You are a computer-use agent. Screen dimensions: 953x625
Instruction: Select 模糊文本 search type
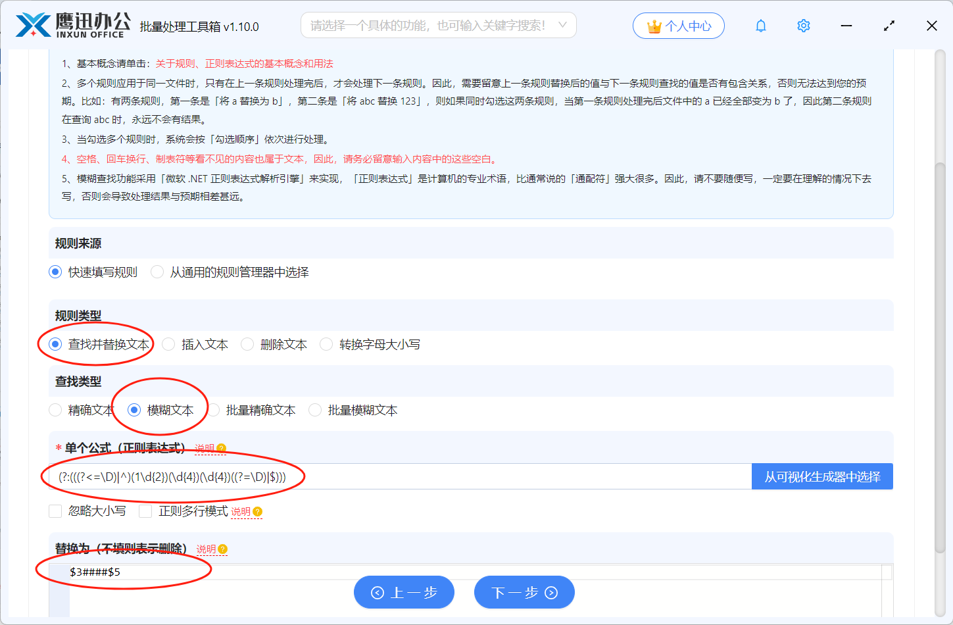coord(134,411)
